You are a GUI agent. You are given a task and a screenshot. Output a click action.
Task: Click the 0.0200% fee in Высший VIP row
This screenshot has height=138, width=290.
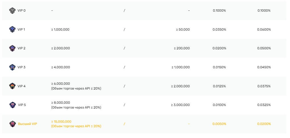[264, 124]
